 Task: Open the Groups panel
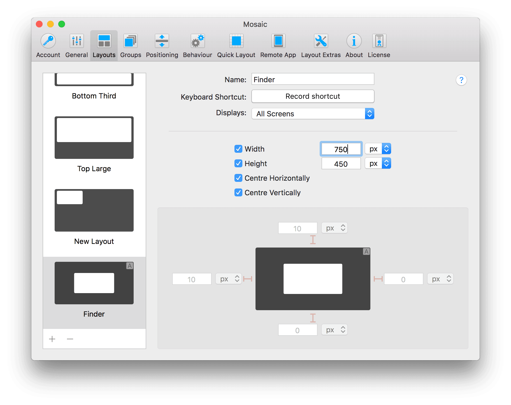click(130, 45)
